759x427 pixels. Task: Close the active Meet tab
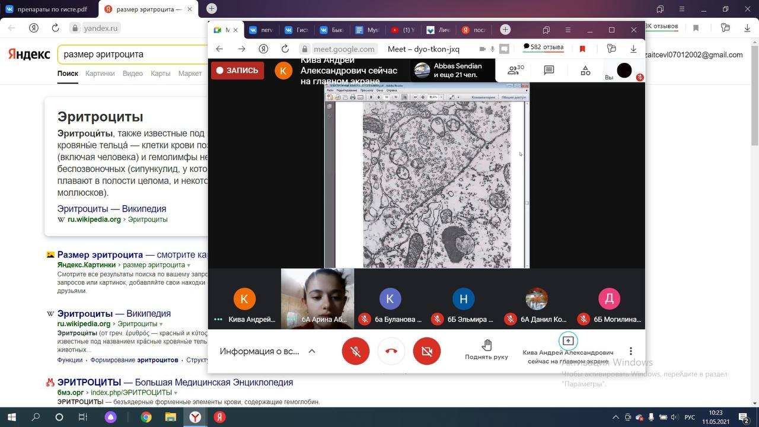[235, 30]
